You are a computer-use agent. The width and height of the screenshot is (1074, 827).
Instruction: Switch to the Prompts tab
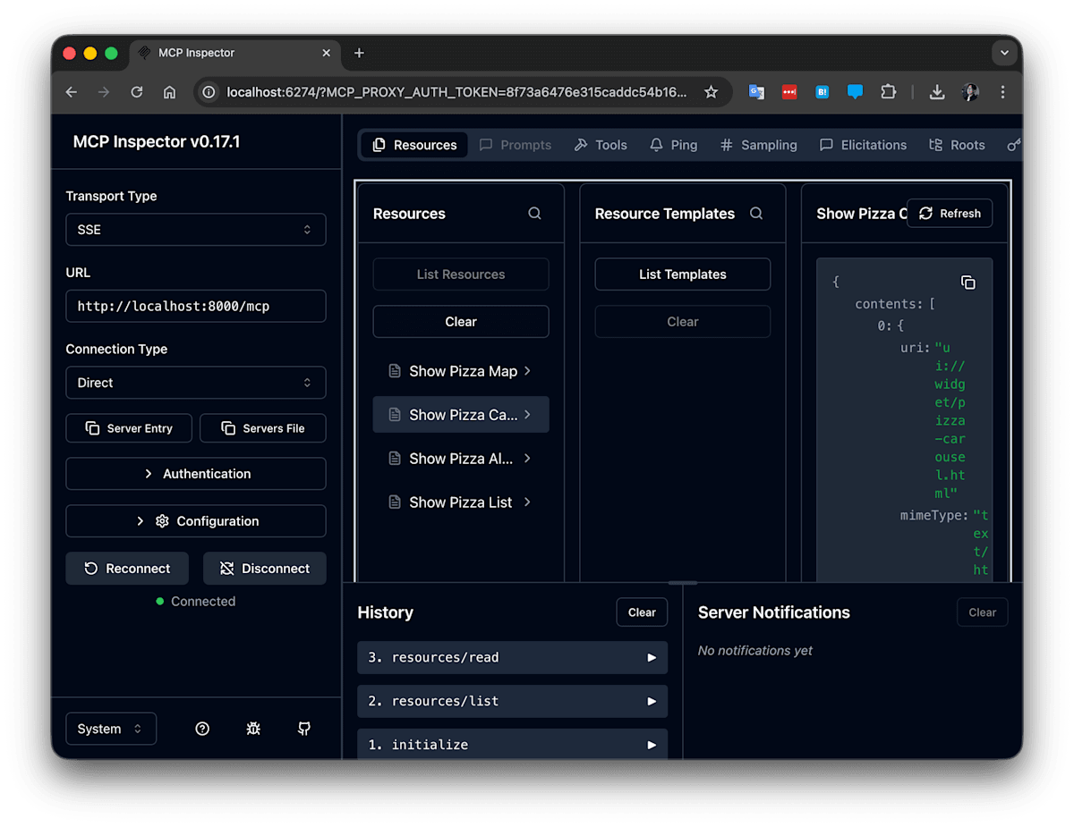pos(516,145)
